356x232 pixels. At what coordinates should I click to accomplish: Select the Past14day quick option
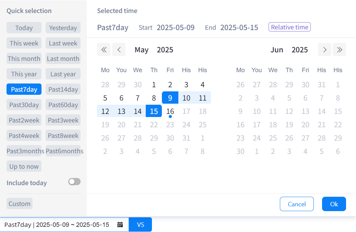[x=63, y=89]
